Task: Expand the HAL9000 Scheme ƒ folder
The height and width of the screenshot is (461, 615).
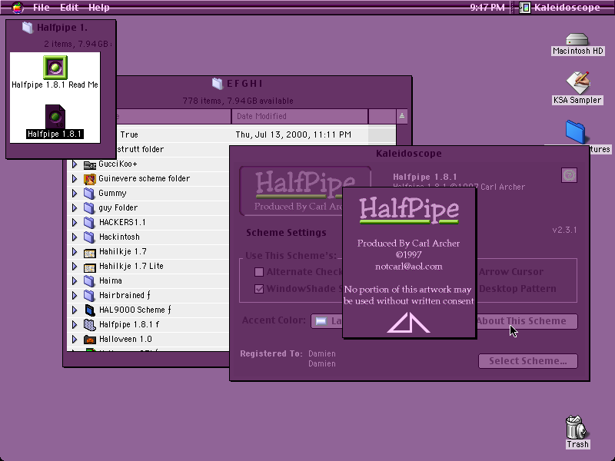Action: tap(75, 310)
